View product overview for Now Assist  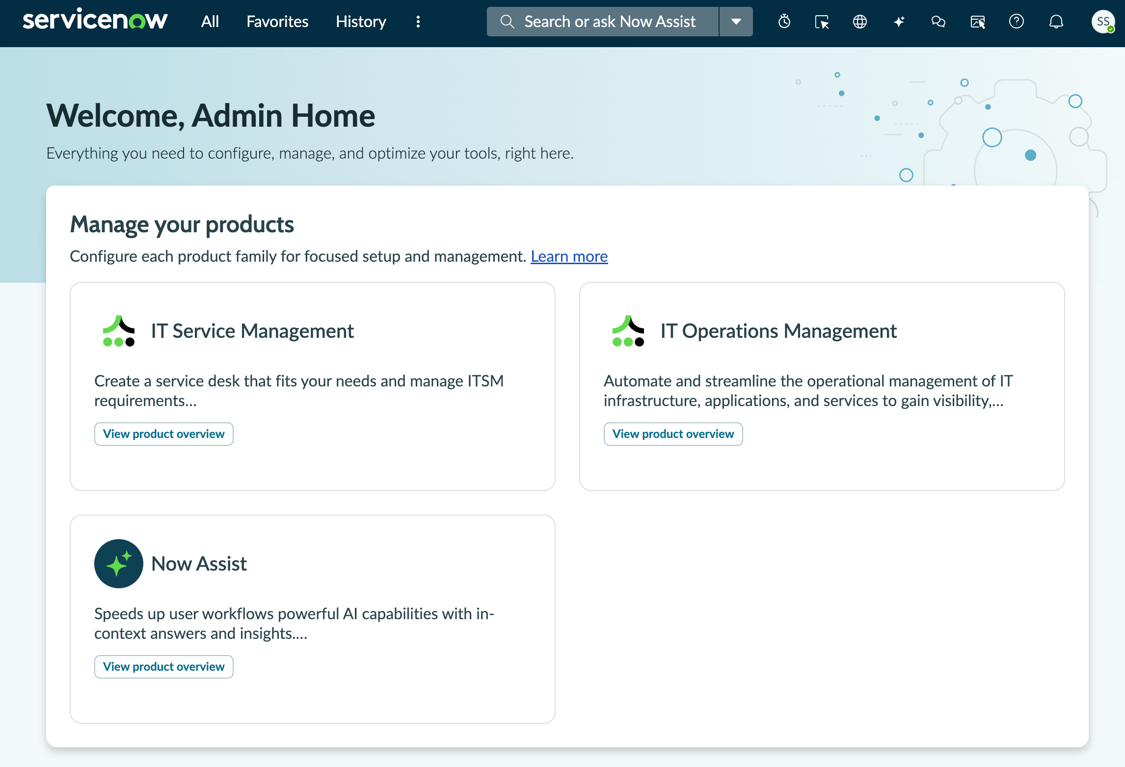click(163, 667)
